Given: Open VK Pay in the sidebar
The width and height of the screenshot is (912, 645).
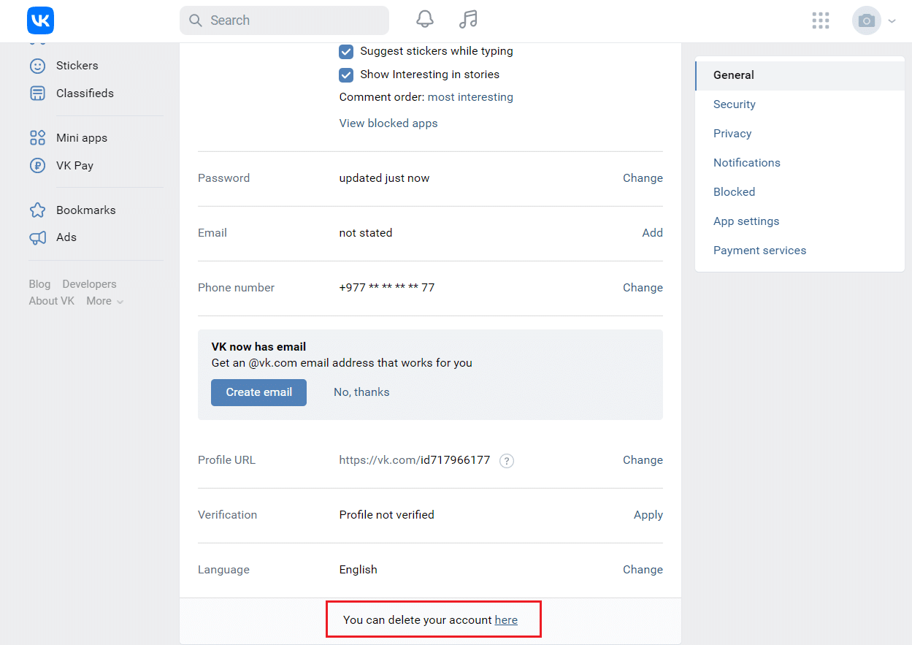Looking at the screenshot, I should [x=74, y=166].
